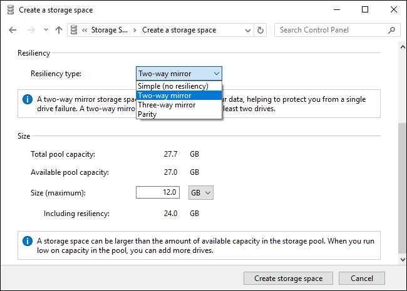Click the search magnifier icon
Screen dimensions: 407x291
[x=392, y=30]
